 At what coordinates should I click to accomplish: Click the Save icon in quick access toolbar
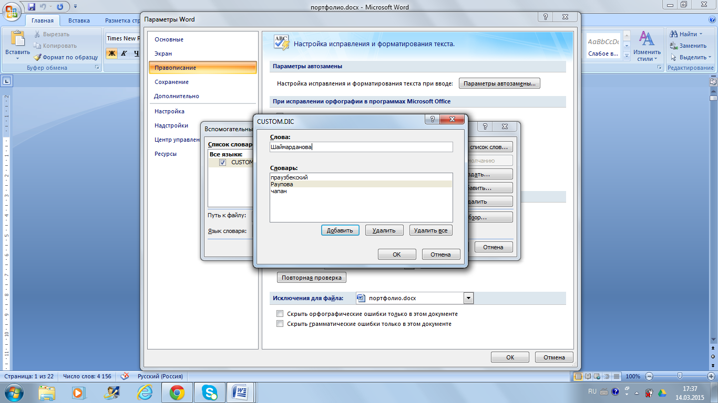pos(32,7)
